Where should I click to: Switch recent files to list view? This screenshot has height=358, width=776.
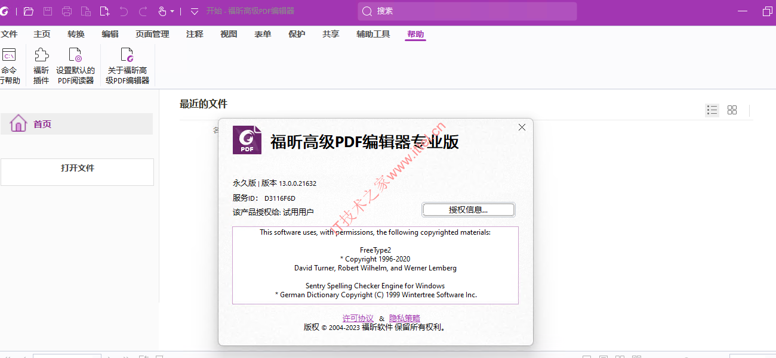(712, 110)
